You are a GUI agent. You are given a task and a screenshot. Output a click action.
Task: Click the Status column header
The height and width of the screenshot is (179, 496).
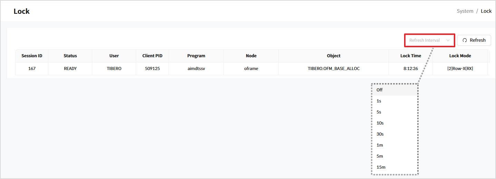70,56
